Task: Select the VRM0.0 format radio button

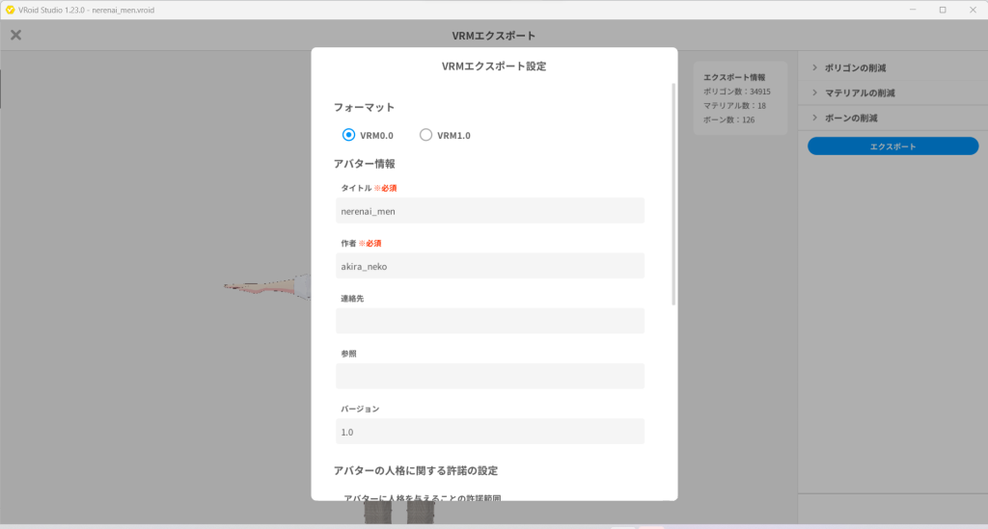Action: click(348, 135)
